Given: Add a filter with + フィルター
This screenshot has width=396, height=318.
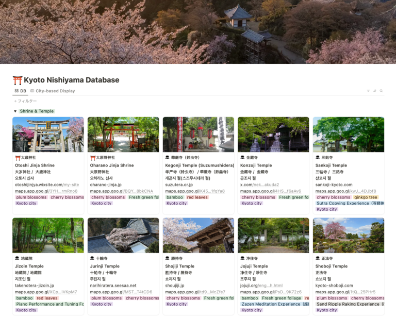Looking at the screenshot, I should pos(25,101).
